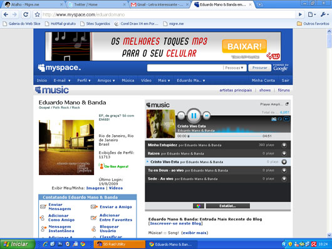The height and width of the screenshot is (249, 332).
Task: Bookmark this page with the star icon
Action: (37, 14)
